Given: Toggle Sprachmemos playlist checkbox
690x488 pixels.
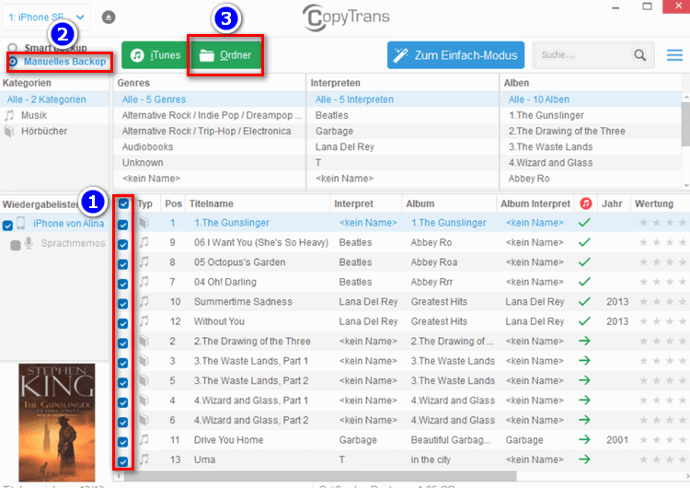Looking at the screenshot, I should click(x=16, y=245).
